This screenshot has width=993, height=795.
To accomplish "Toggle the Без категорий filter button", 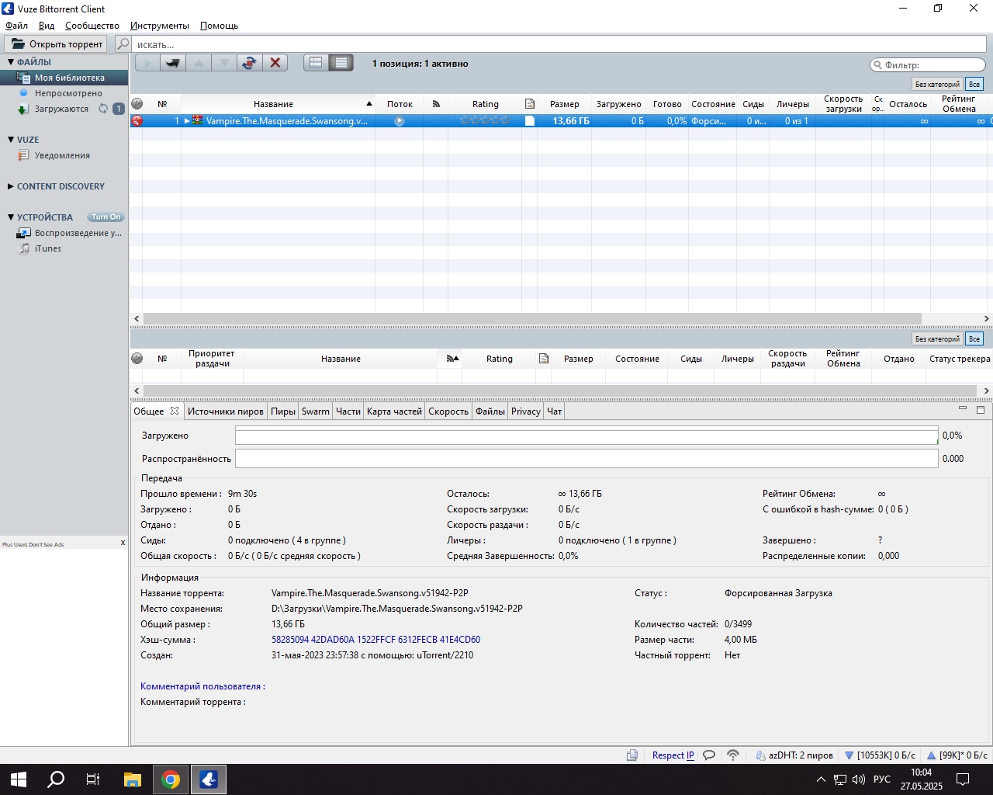I will 937,84.
